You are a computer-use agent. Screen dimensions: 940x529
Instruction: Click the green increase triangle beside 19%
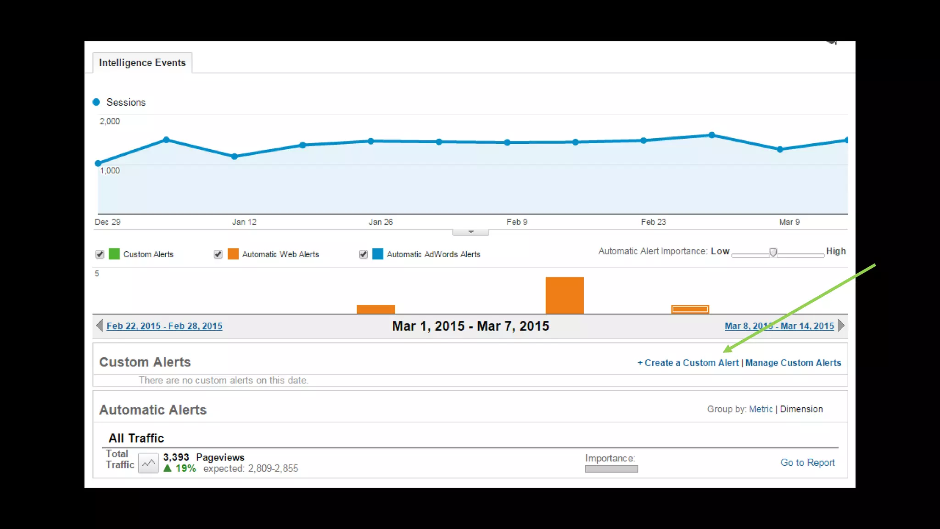(x=168, y=468)
